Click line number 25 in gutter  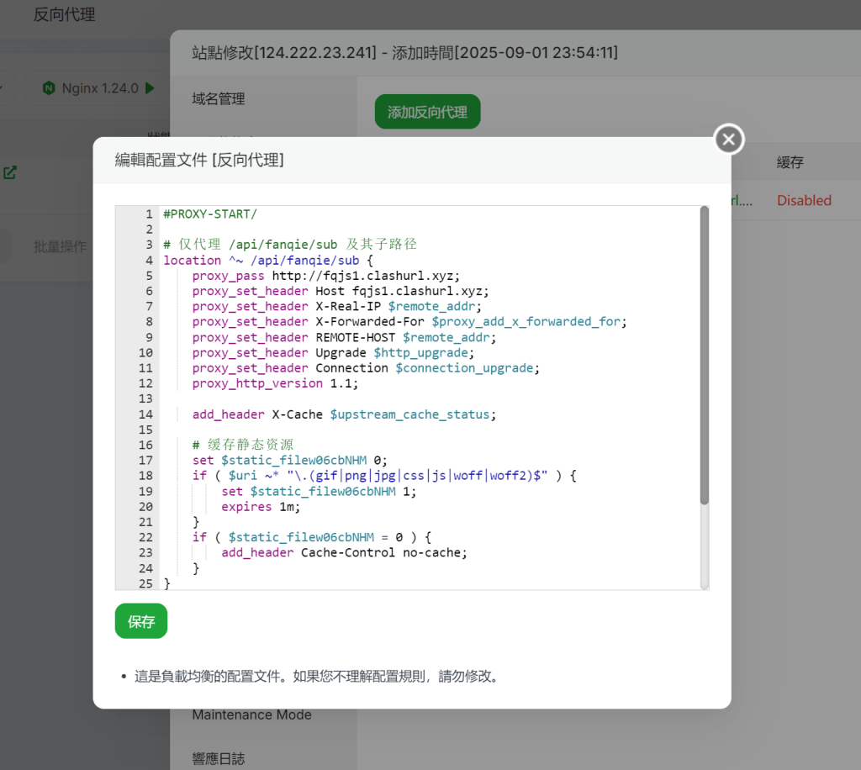click(145, 583)
